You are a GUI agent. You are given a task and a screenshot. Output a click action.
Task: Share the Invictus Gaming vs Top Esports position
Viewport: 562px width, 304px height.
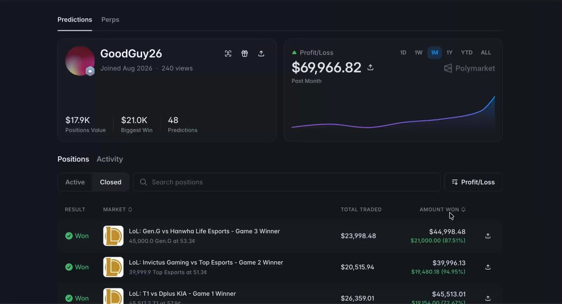[x=488, y=267]
